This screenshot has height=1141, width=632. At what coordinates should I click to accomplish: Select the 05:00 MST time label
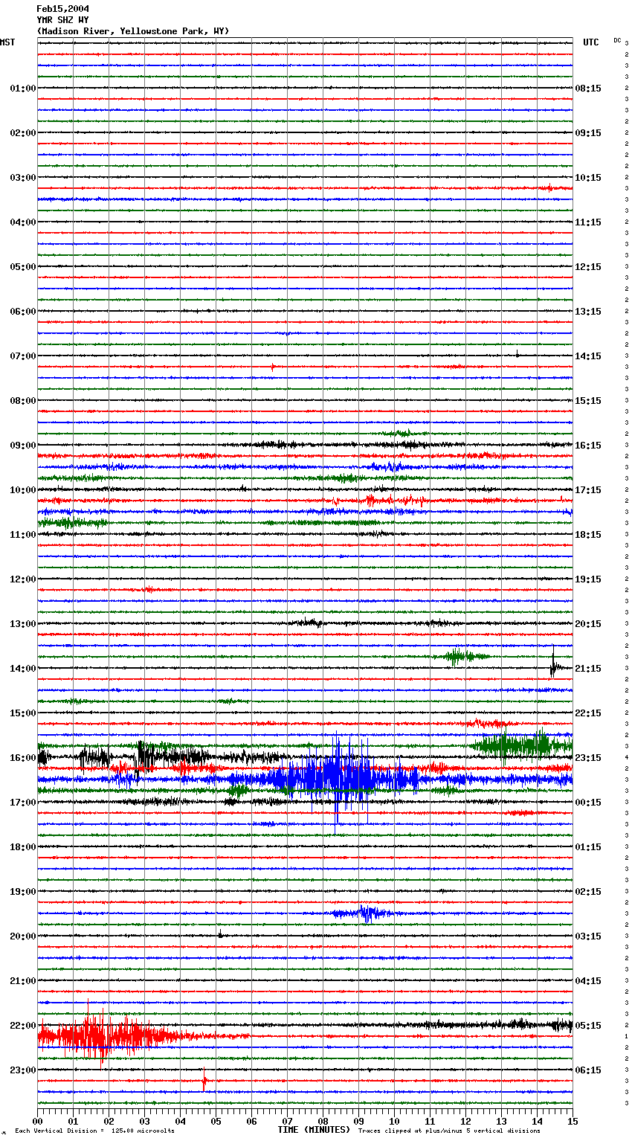point(23,267)
